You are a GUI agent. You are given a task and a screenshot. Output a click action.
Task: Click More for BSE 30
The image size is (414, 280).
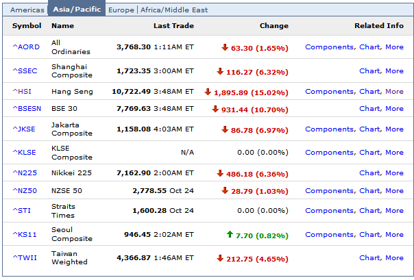394,109
